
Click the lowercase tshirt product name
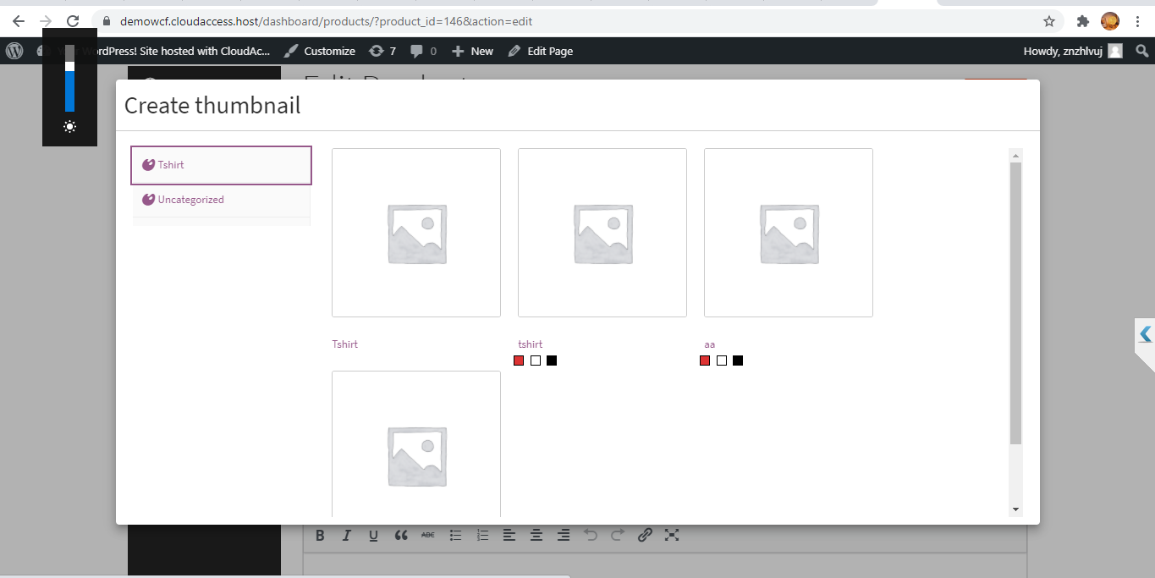point(531,344)
